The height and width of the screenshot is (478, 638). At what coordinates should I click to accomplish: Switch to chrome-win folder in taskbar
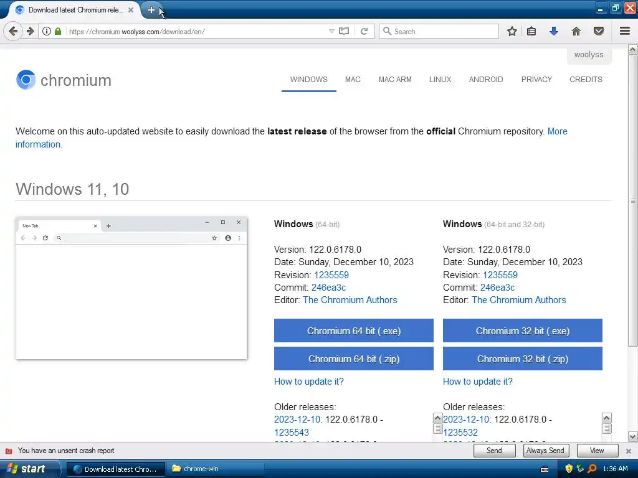tap(216, 469)
